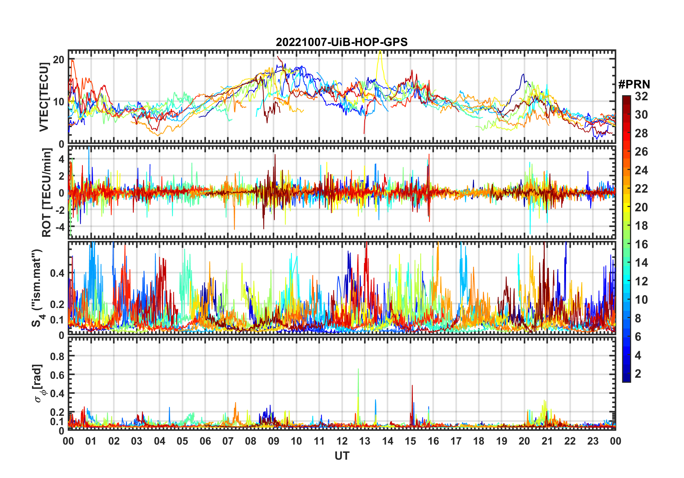Select the 23 hour tick on the UT axis
Image resolution: width=684 pixels, height=478 pixels.
593,441
